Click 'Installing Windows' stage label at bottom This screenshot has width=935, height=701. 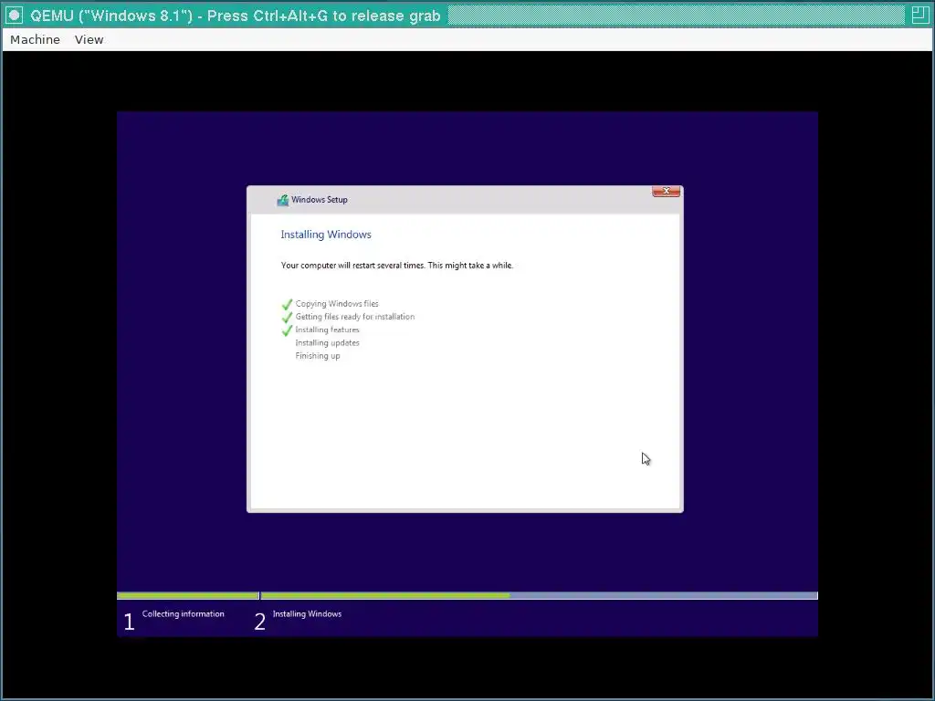307,614
